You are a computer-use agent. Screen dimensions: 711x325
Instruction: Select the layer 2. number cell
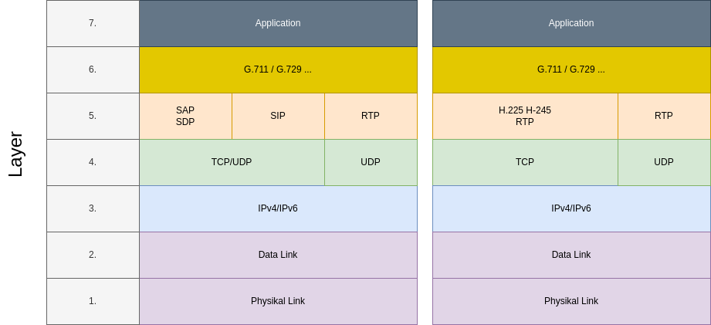pyautogui.click(x=93, y=255)
